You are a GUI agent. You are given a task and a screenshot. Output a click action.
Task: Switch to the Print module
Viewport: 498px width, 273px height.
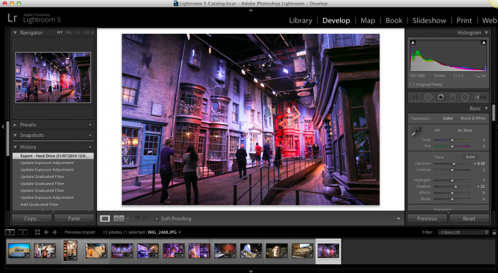(x=464, y=20)
